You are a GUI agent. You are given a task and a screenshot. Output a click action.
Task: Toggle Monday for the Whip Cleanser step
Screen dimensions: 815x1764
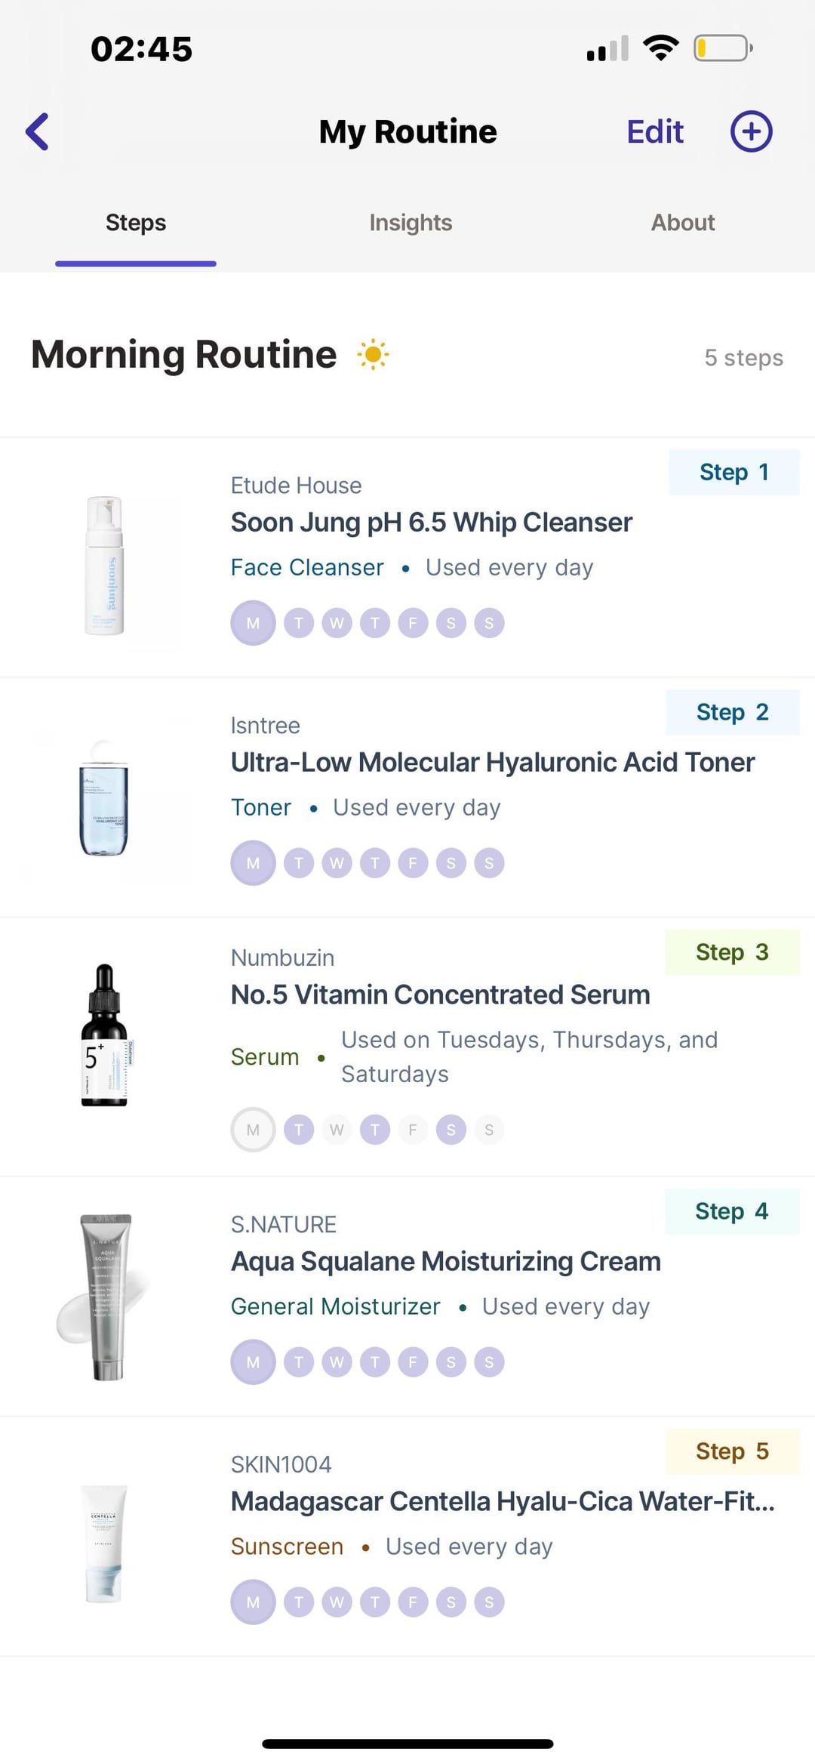pos(253,623)
